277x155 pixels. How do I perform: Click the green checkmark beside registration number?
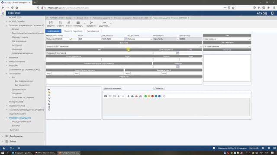point(71,39)
